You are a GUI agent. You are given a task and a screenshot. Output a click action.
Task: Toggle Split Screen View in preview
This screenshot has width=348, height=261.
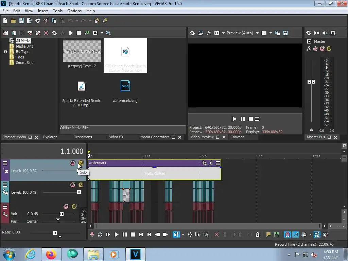tap(216, 33)
